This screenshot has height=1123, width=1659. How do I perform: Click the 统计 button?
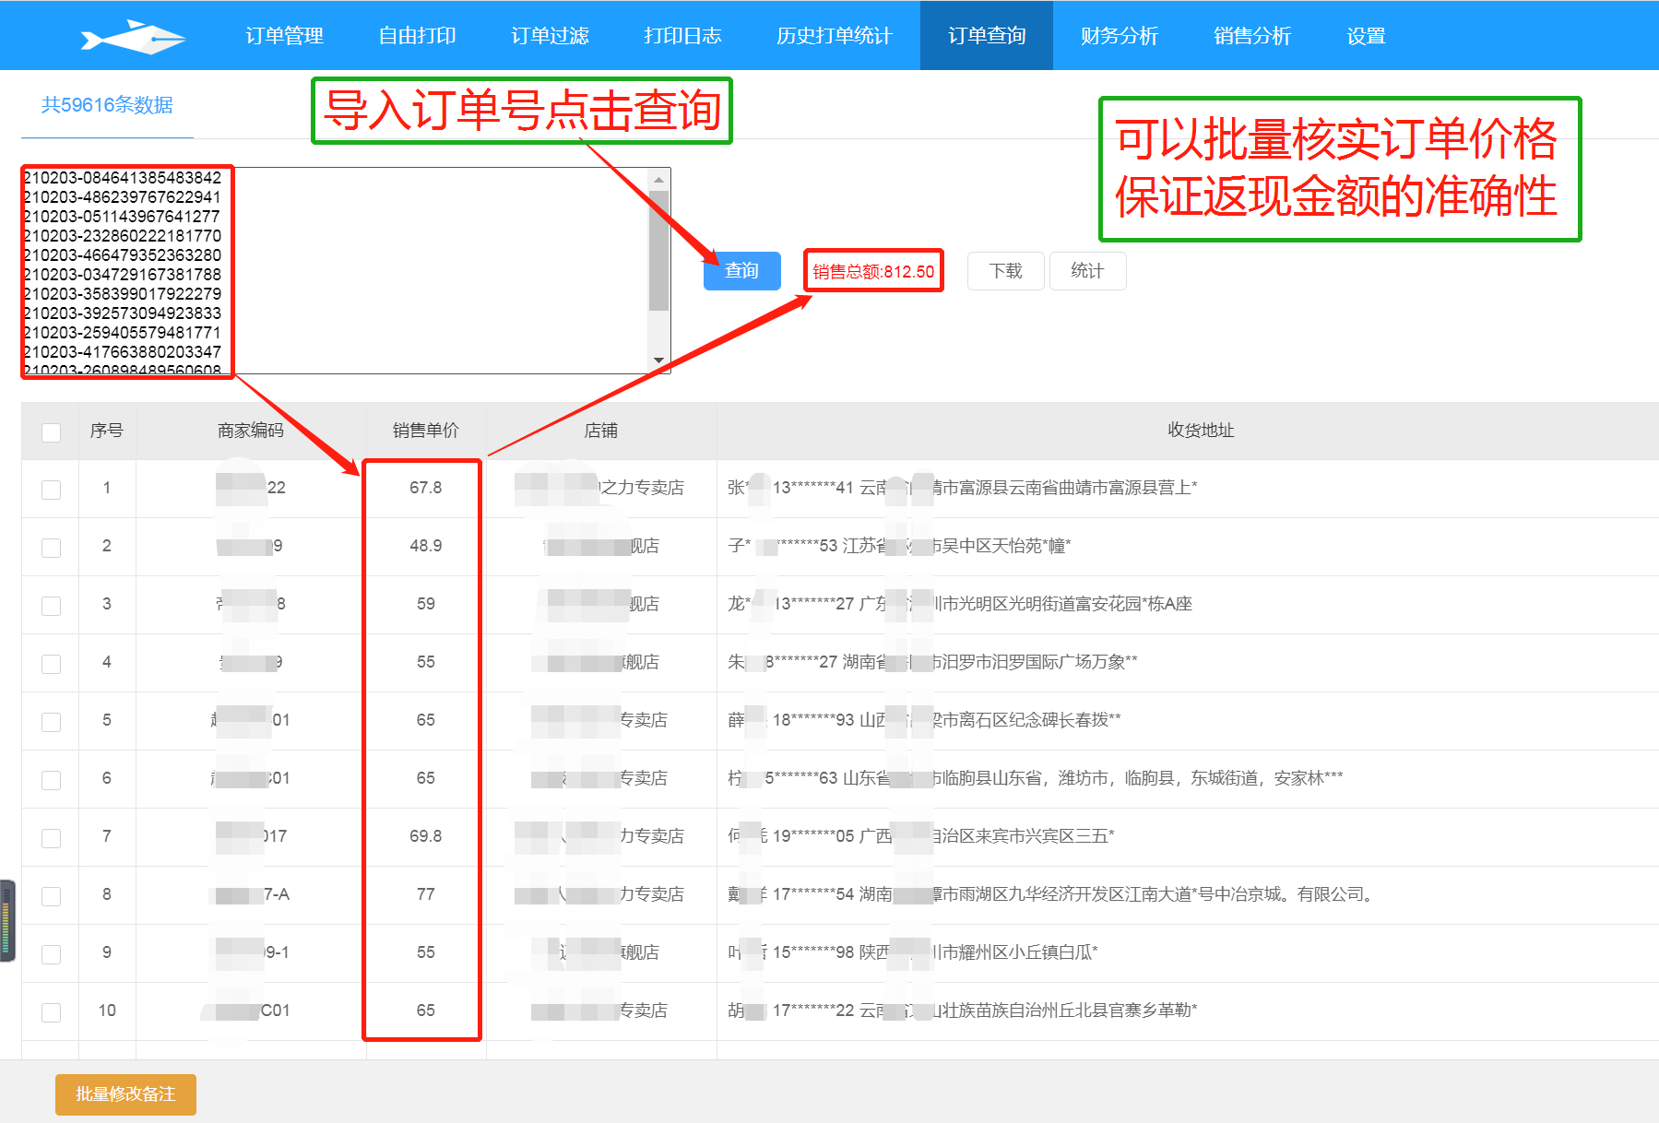[1087, 271]
